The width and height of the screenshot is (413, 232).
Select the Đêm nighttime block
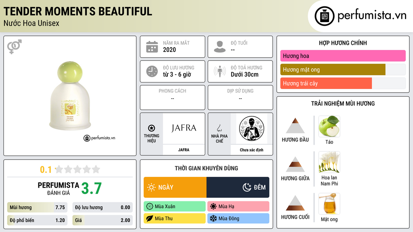click(238, 187)
